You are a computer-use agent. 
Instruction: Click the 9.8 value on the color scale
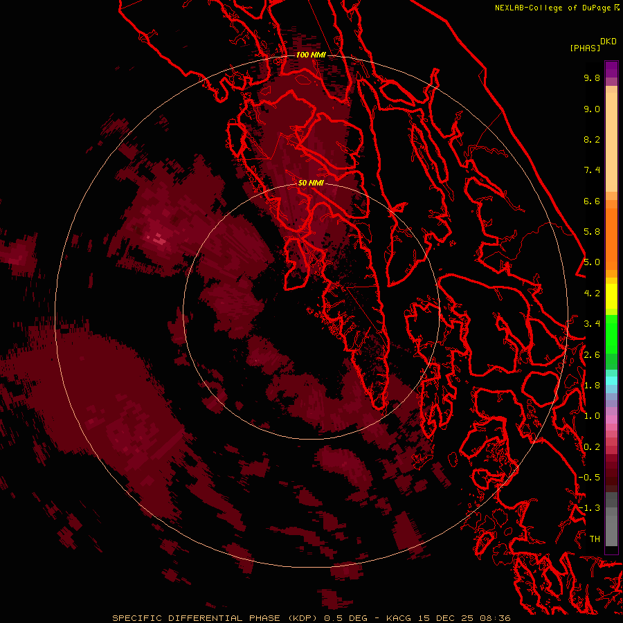[592, 78]
